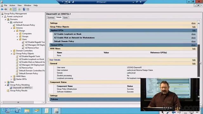Expand the Groups OU arrow

(x=17, y=36)
